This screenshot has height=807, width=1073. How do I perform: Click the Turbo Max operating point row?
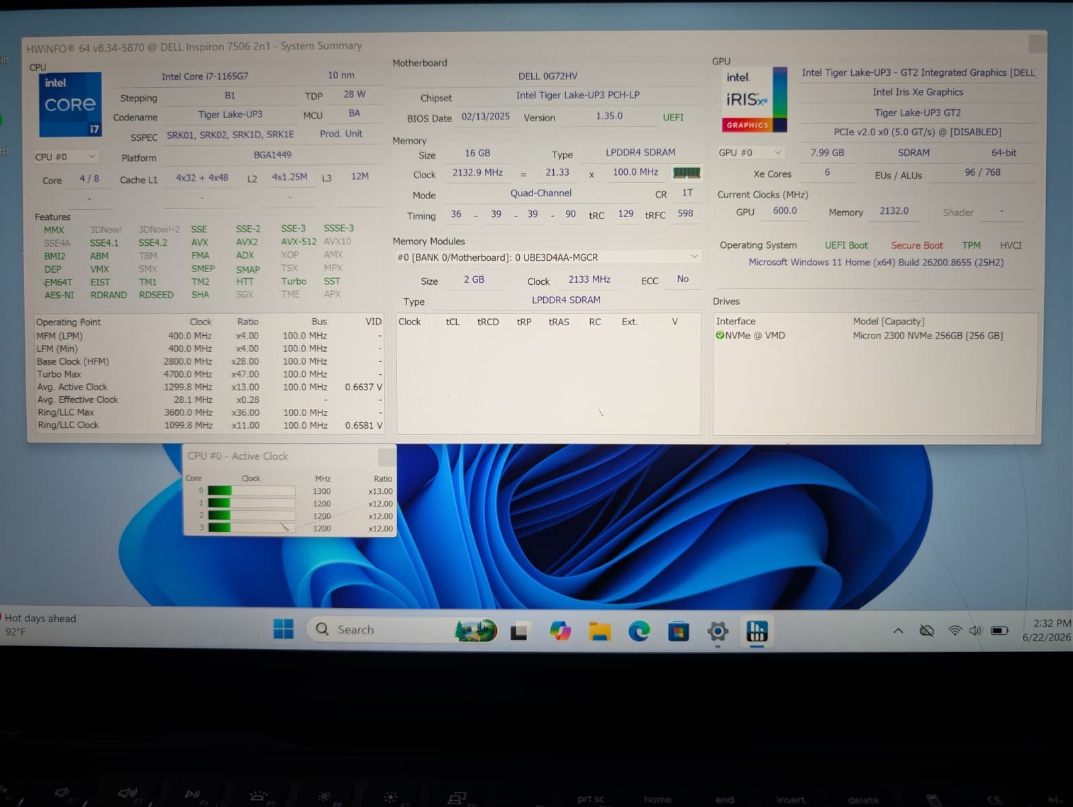(x=209, y=374)
